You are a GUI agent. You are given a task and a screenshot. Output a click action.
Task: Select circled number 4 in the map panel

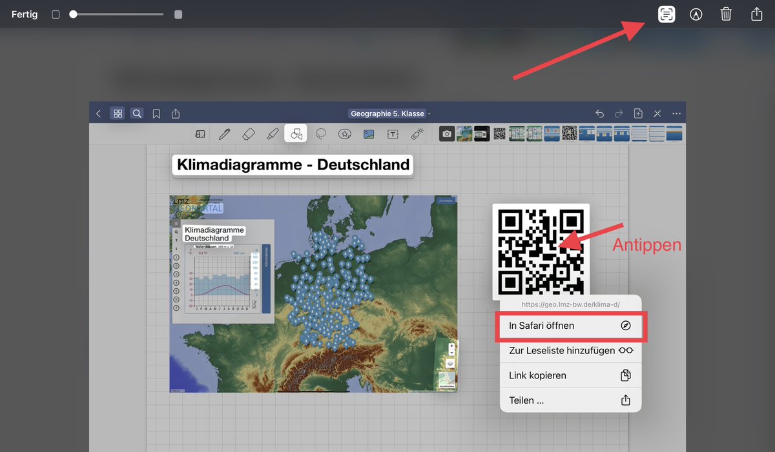[176, 282]
